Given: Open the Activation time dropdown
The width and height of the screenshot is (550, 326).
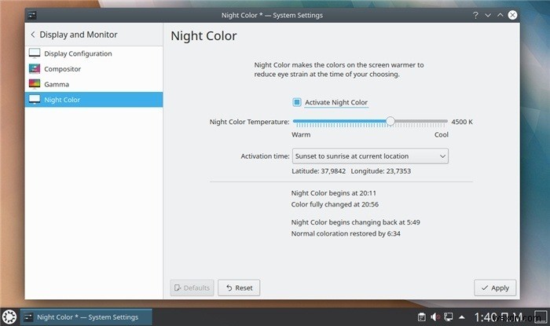Looking at the screenshot, I should point(370,156).
